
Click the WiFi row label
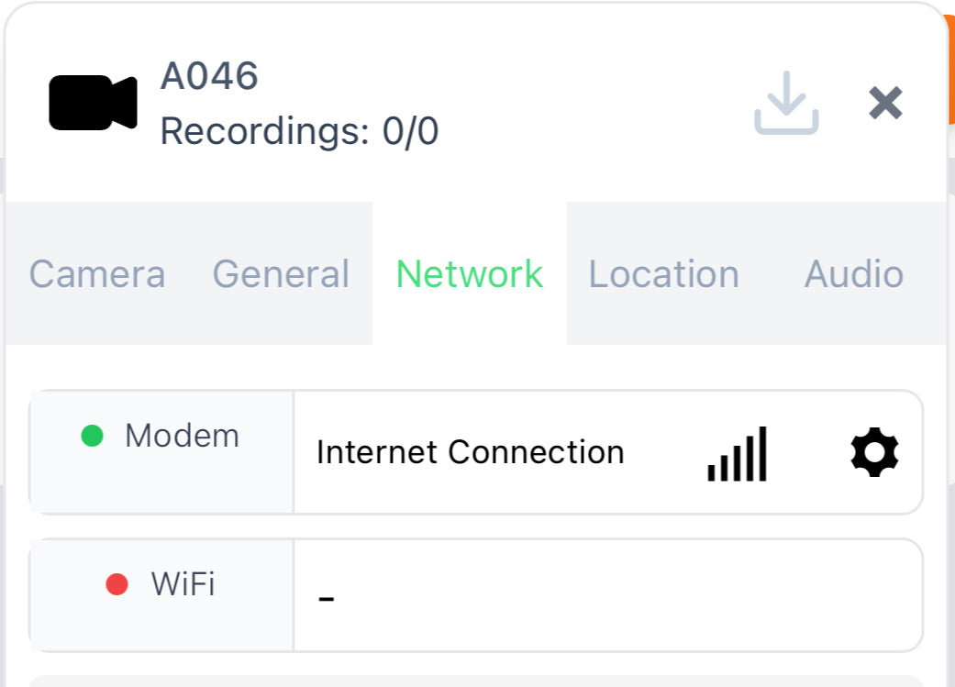click(183, 583)
